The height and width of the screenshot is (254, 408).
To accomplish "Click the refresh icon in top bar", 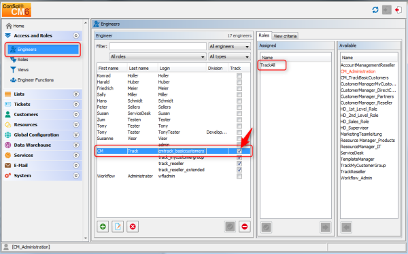I will 375,10.
